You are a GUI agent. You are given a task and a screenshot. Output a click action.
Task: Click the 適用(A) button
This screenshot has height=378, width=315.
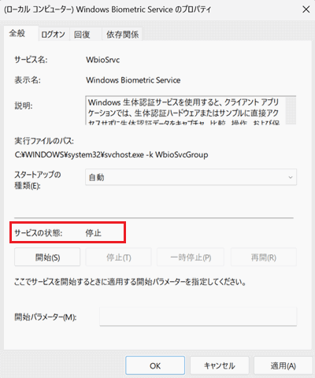tap(283, 365)
